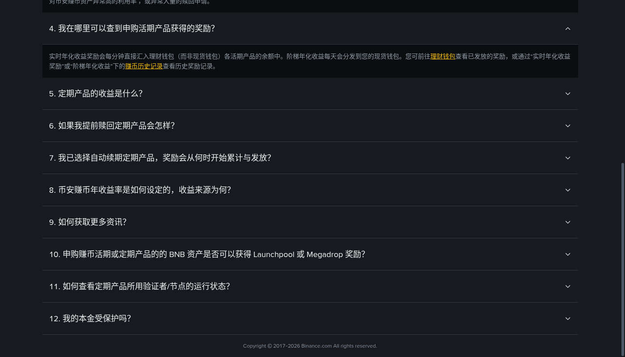Expand question 12 我的本金受保护吗
The height and width of the screenshot is (357, 625).
310,319
